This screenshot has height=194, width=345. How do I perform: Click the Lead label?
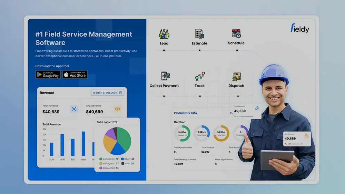[164, 43]
